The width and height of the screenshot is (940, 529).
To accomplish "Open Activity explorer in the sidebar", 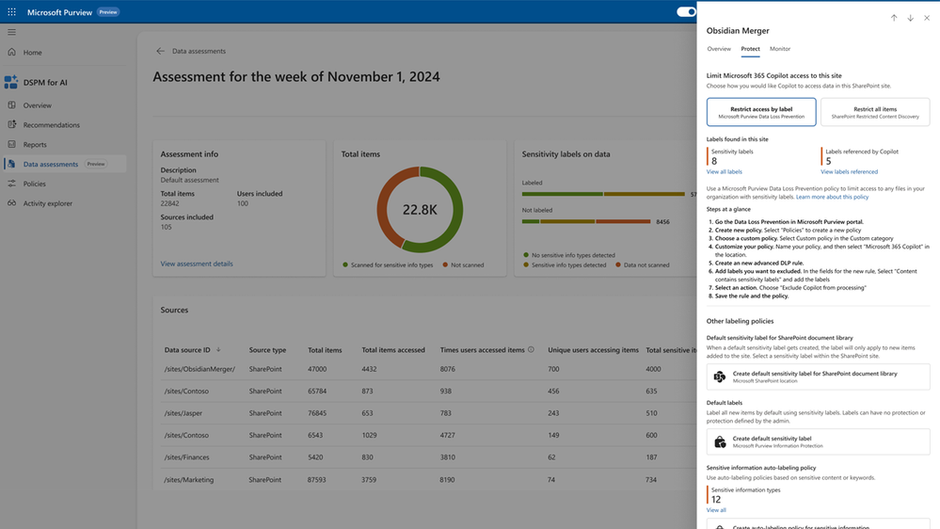I will pos(47,203).
